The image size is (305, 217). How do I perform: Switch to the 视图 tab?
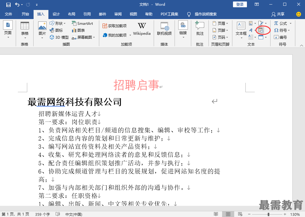tap(133, 14)
